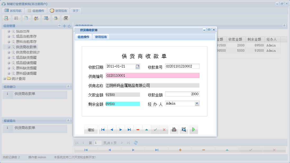Open print preview in the receipt dialog

pyautogui.click(x=184, y=130)
